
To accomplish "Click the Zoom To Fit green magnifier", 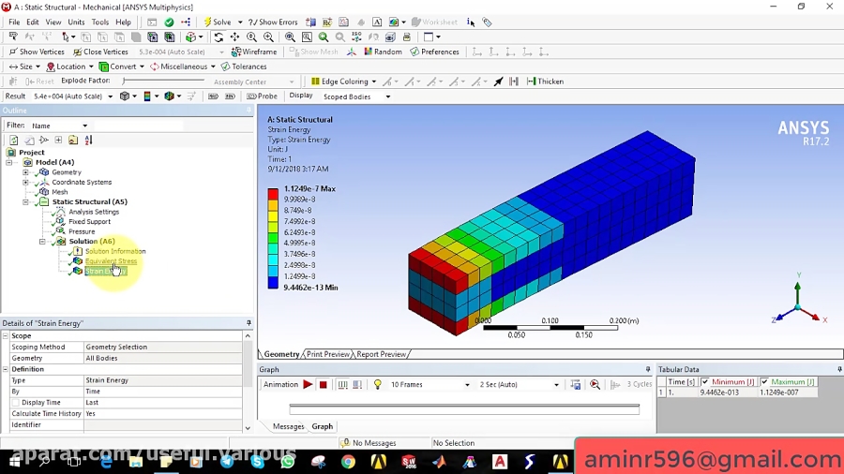I will 324,37.
